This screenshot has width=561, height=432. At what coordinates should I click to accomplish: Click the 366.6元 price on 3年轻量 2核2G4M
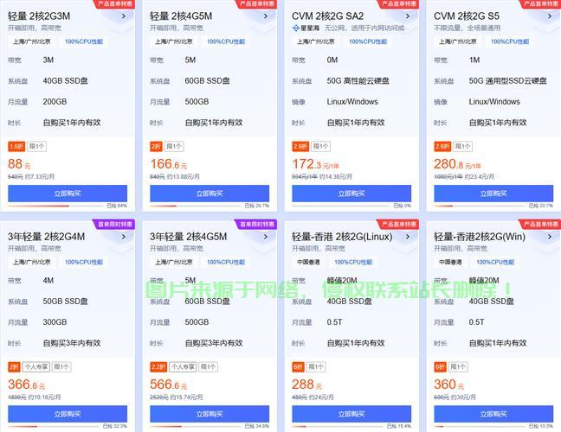tap(27, 385)
